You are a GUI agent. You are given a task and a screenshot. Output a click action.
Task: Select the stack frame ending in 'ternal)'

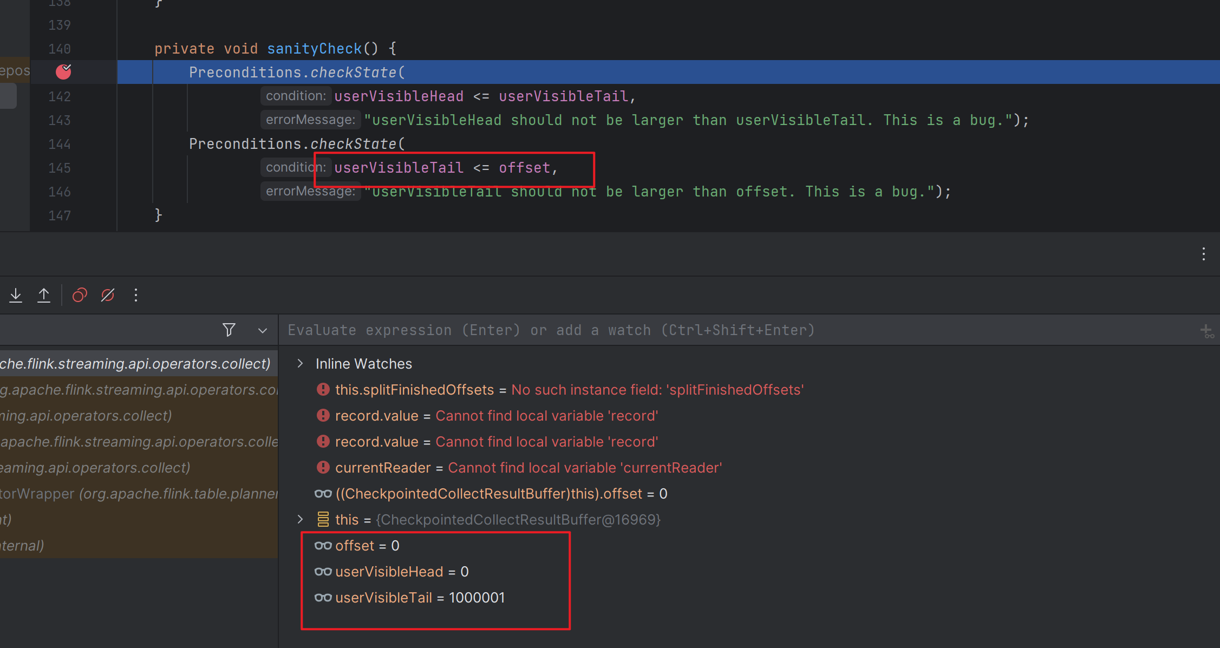[139, 546]
